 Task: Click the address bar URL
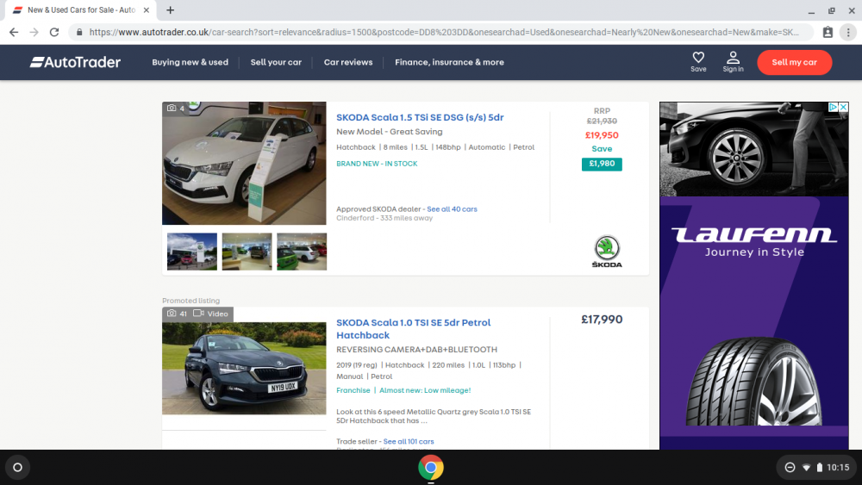pos(444,33)
